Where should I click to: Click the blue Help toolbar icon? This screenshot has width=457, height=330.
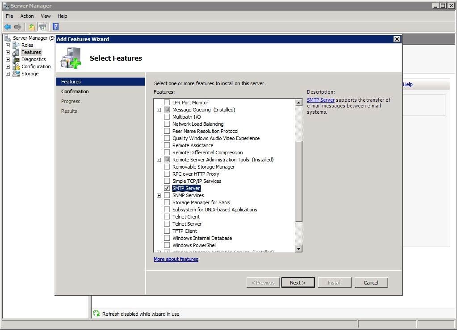click(55, 27)
